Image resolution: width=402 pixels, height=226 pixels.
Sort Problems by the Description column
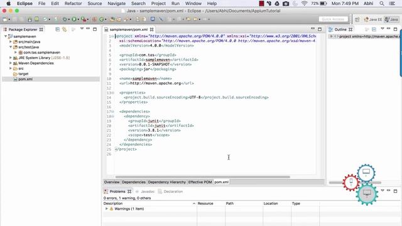coord(149,203)
